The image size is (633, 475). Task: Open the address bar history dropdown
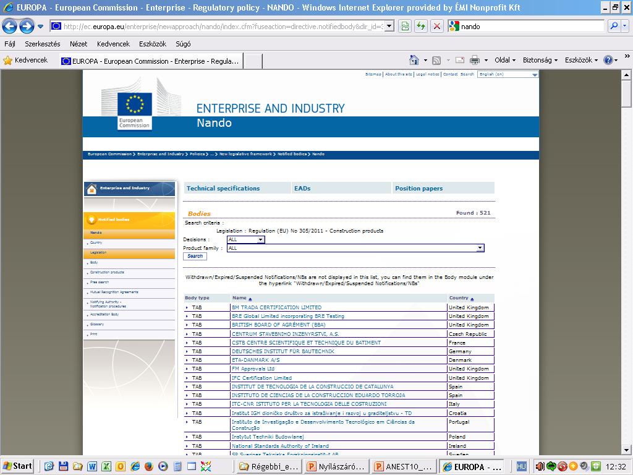coord(389,26)
